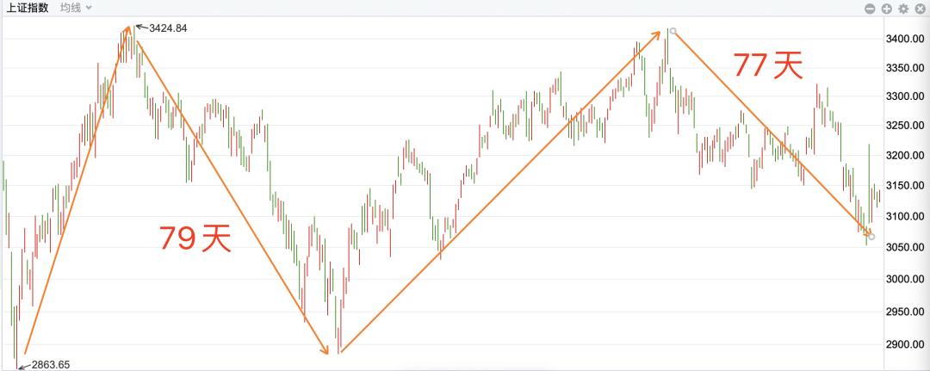Select the 3424.84 high price label
Screen dimensions: 930x371
[168, 28]
